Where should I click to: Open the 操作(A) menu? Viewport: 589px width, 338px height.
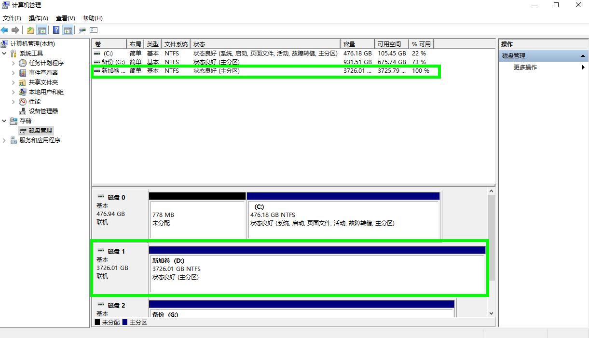[39, 18]
